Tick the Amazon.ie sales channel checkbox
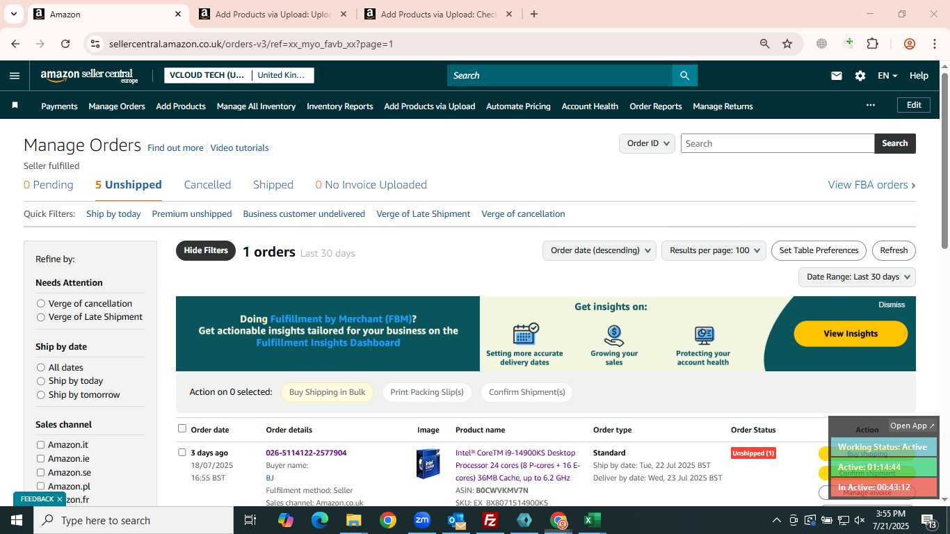Image resolution: width=950 pixels, height=534 pixels. [x=40, y=459]
